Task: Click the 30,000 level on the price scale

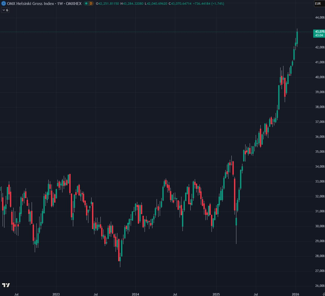Action: click(x=320, y=226)
